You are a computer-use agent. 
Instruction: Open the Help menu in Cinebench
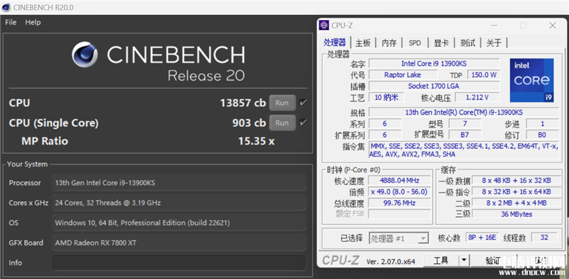click(33, 23)
